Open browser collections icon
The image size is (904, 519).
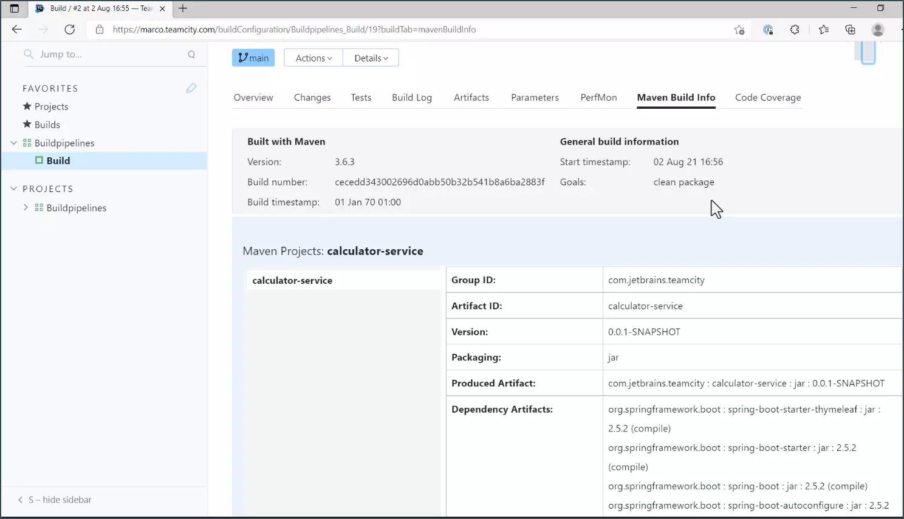(x=850, y=29)
